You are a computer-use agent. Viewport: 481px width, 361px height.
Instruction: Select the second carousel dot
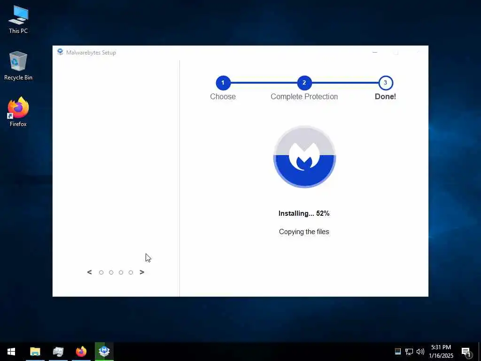tap(111, 273)
